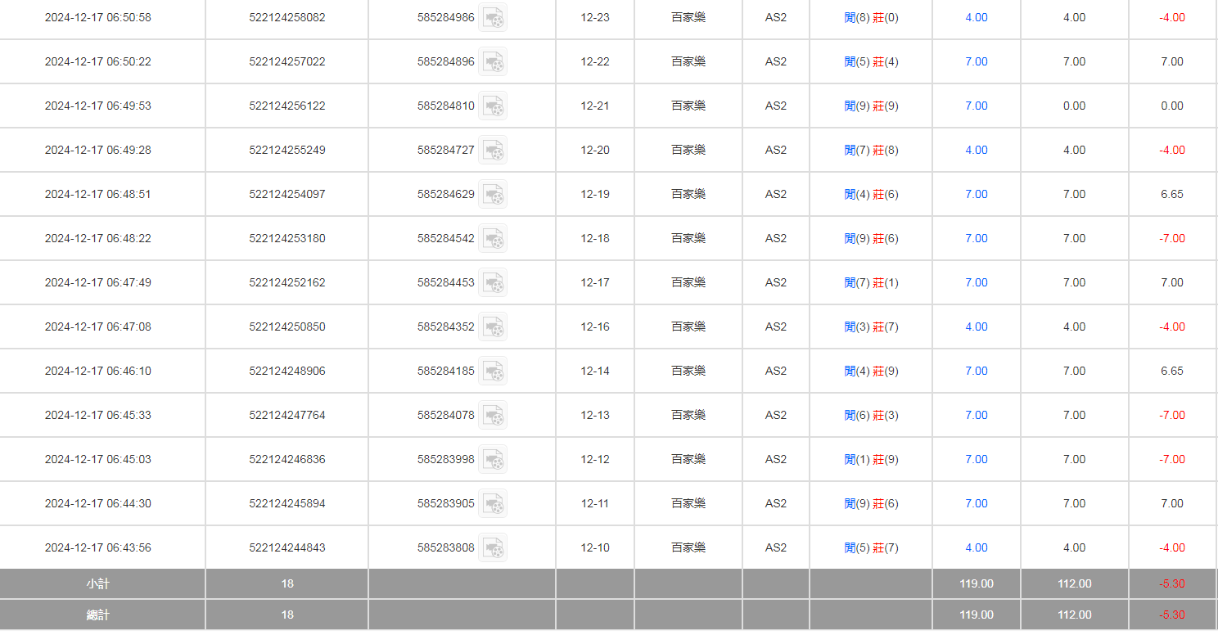
Task: Open video replay for round 585284185
Action: (x=493, y=371)
